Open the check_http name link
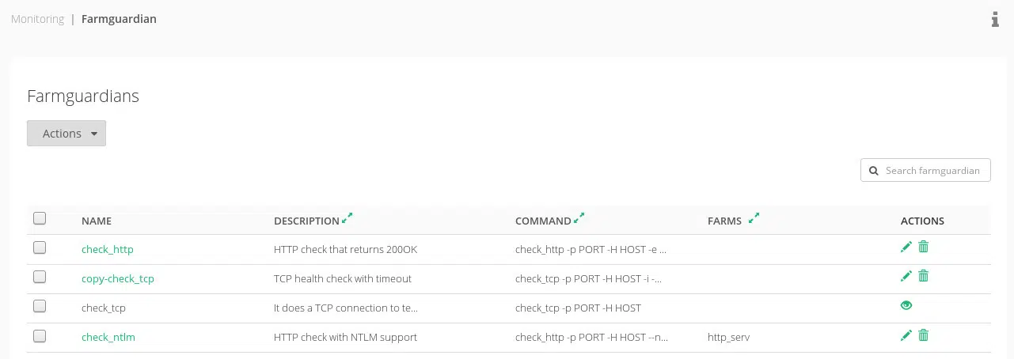Screen dimensions: 1014x359 click(108, 249)
